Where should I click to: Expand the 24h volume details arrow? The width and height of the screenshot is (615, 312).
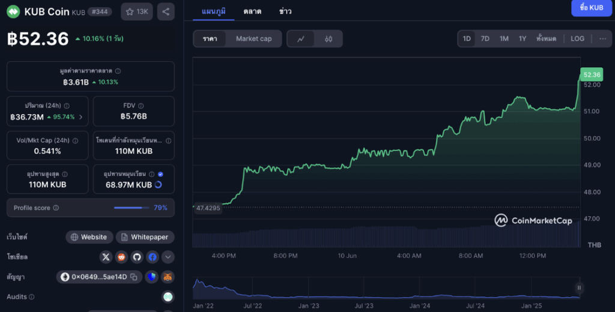(81, 117)
